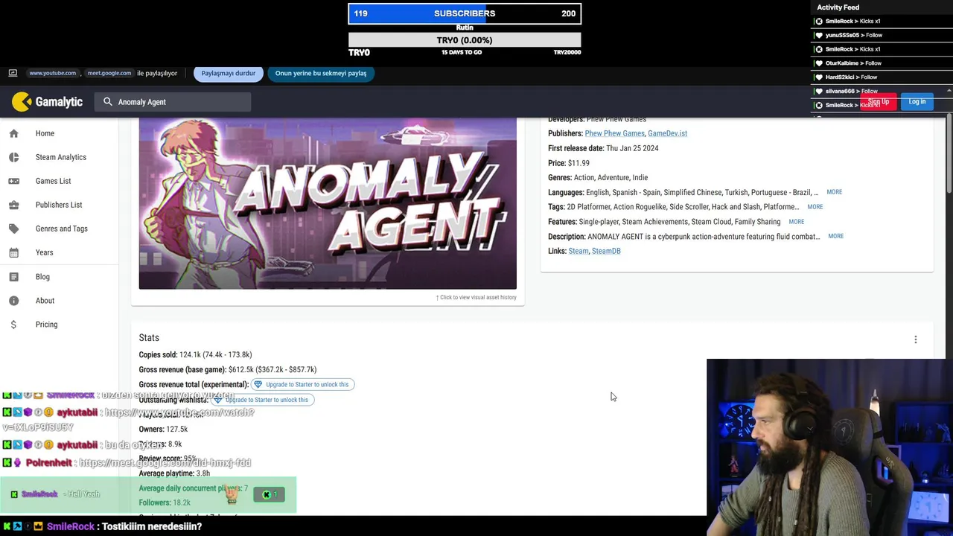The image size is (953, 536).
Task: Click the Anomaly Agent banner image
Action: click(x=328, y=203)
